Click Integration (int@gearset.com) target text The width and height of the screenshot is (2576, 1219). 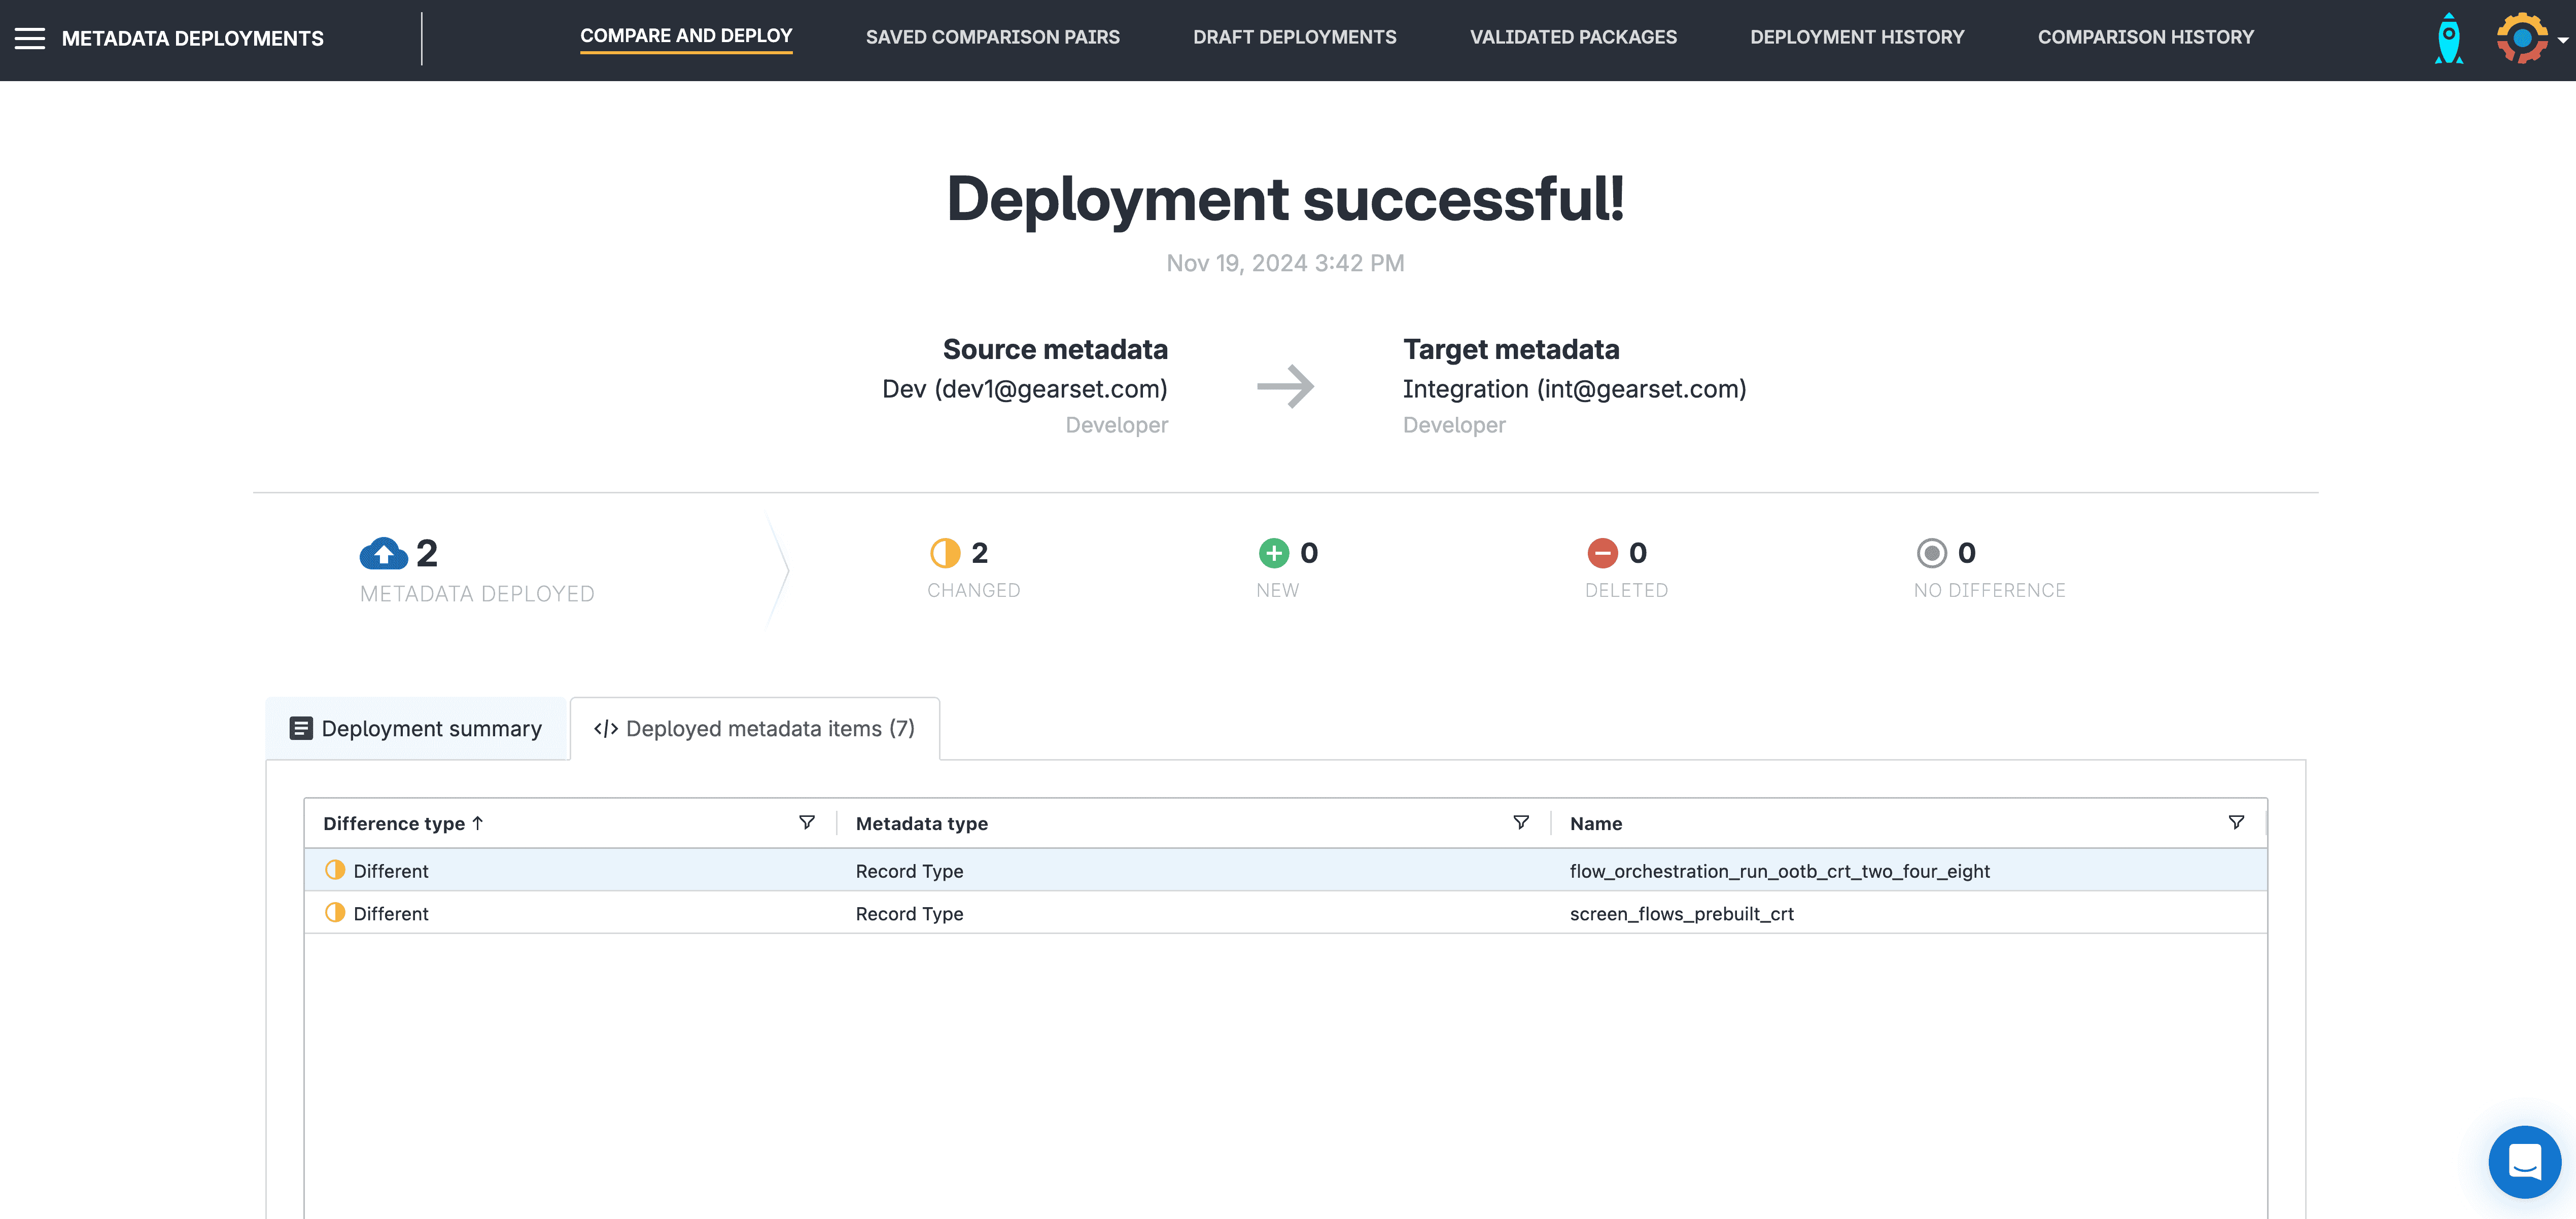click(x=1575, y=389)
